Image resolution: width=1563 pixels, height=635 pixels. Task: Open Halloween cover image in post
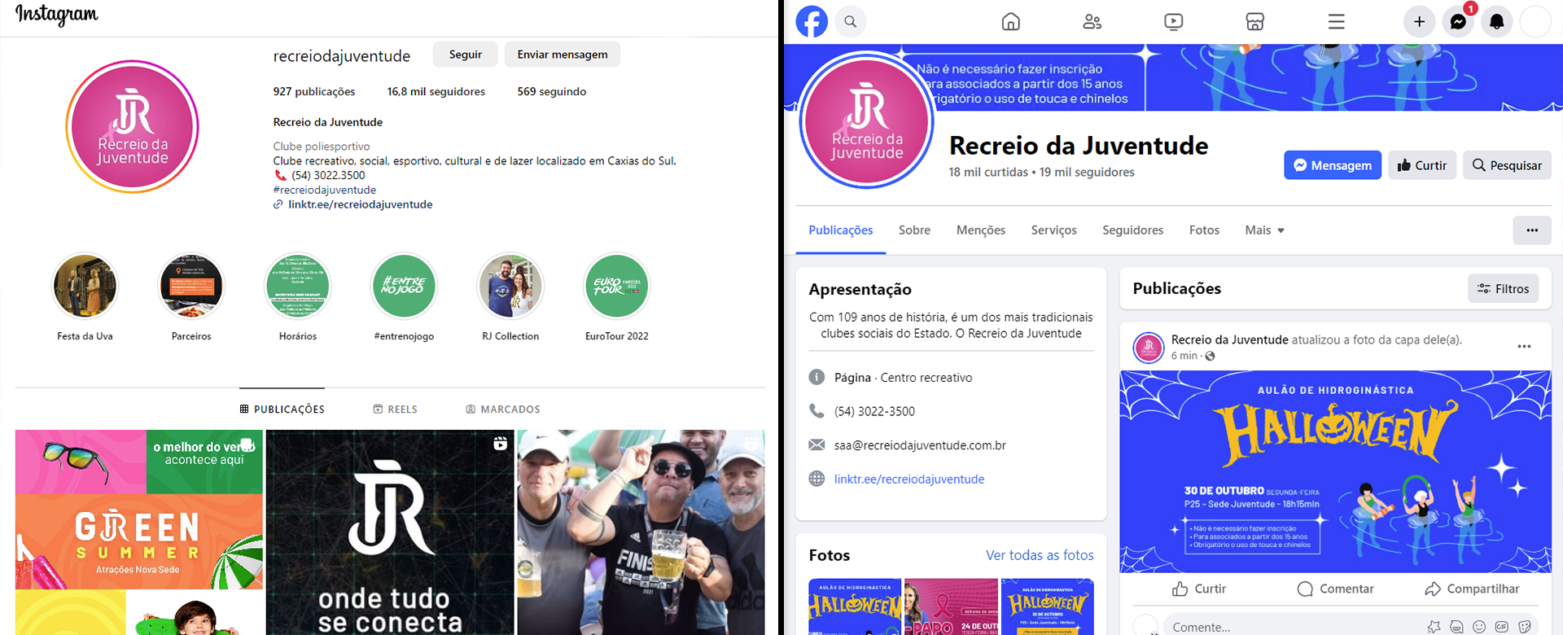tap(1335, 471)
